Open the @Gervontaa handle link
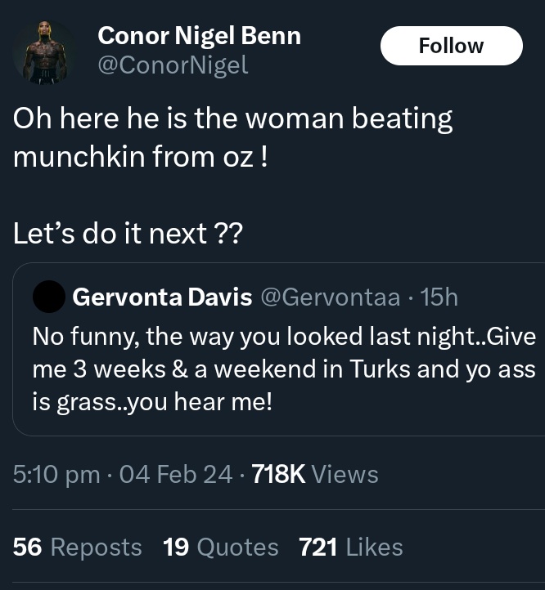The image size is (545, 590). pos(330,297)
